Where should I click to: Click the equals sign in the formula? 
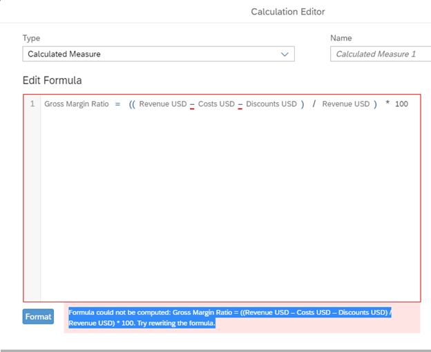pyautogui.click(x=117, y=104)
